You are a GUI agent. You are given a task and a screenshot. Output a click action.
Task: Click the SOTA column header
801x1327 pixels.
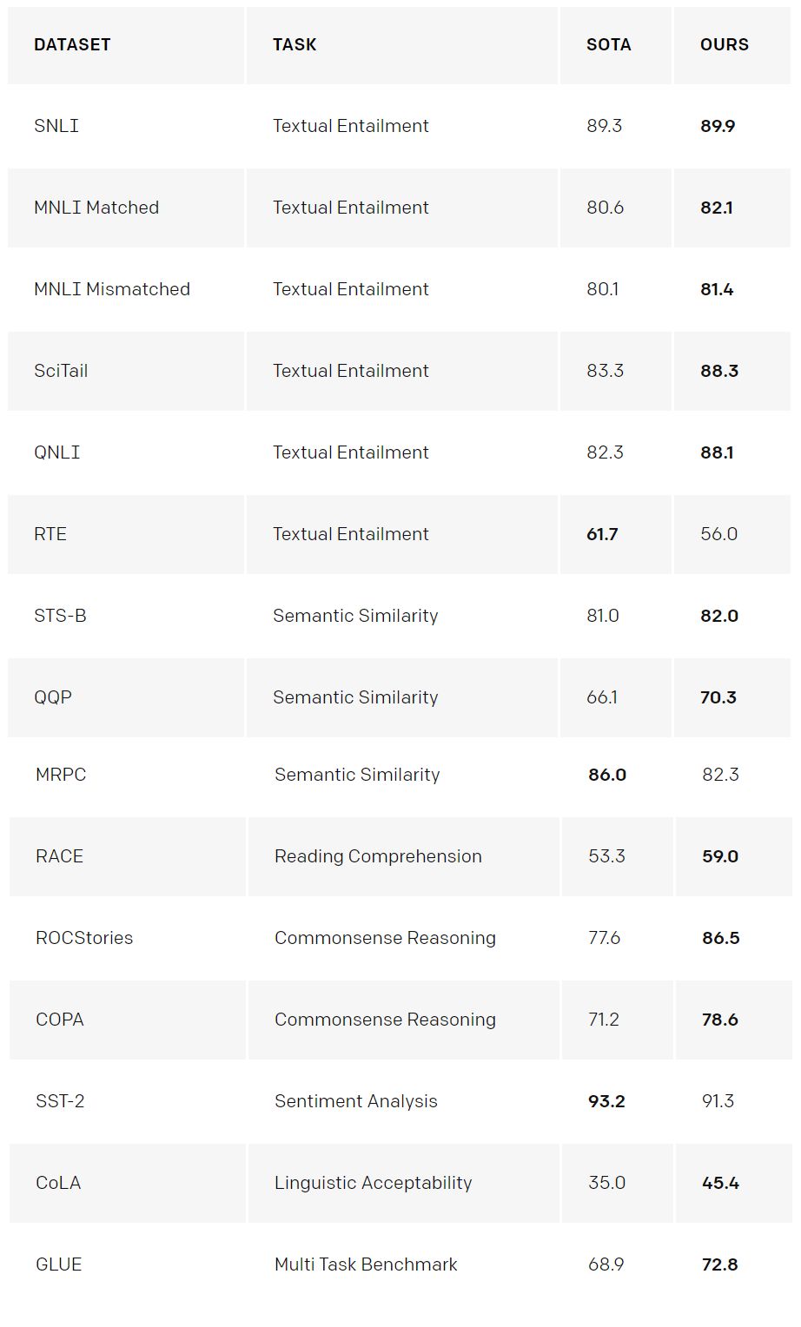pos(608,44)
